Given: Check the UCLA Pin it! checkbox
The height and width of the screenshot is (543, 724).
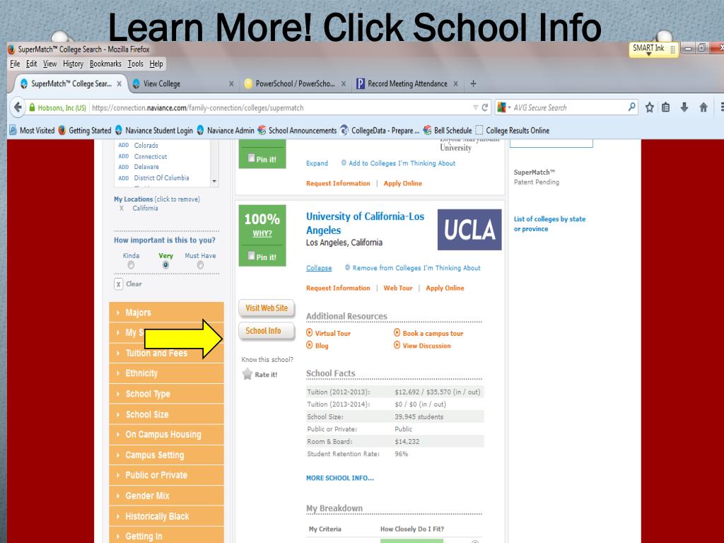Looking at the screenshot, I should (251, 256).
